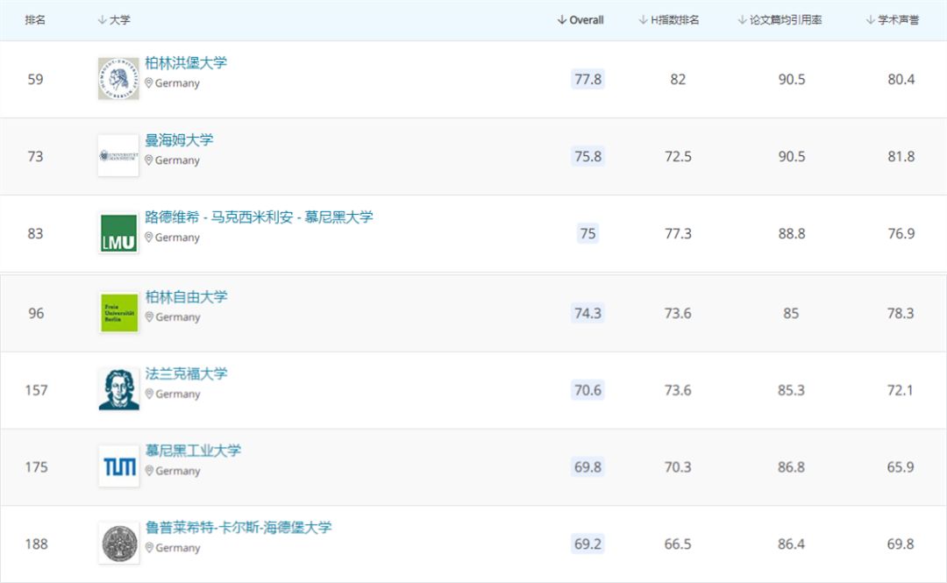Select the Overall score 77.8

click(x=587, y=79)
